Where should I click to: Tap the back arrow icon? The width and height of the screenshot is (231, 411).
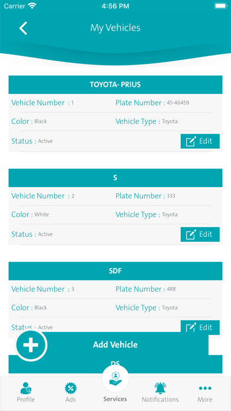23,28
